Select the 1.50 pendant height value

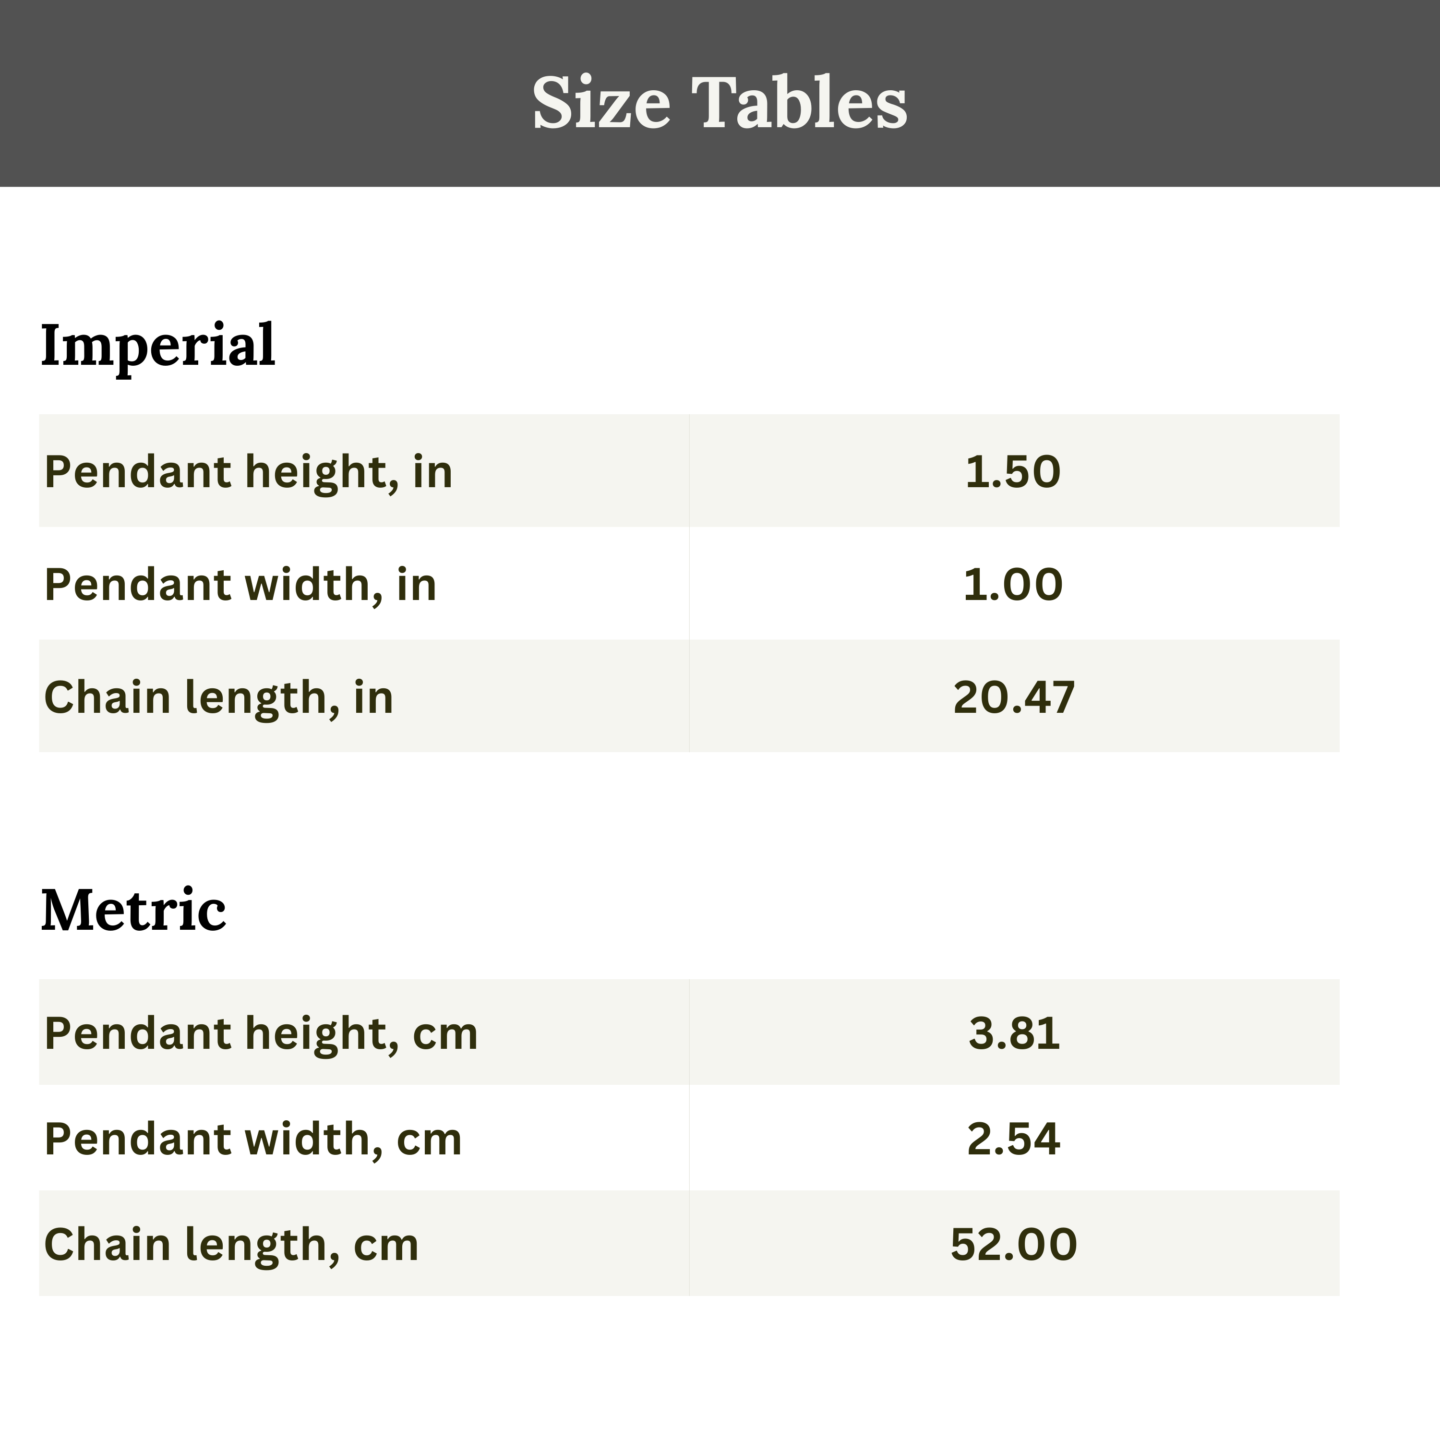1013,472
